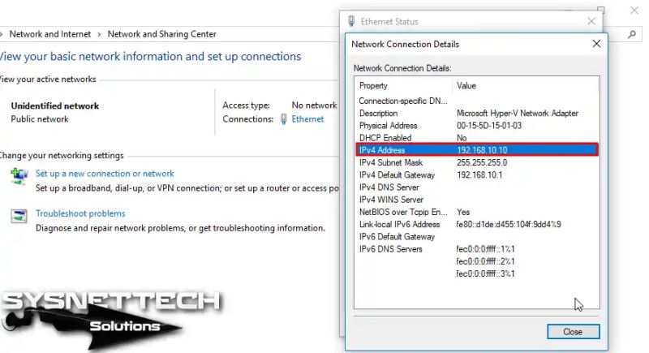
Task: Click the Property column header
Action: click(x=373, y=86)
